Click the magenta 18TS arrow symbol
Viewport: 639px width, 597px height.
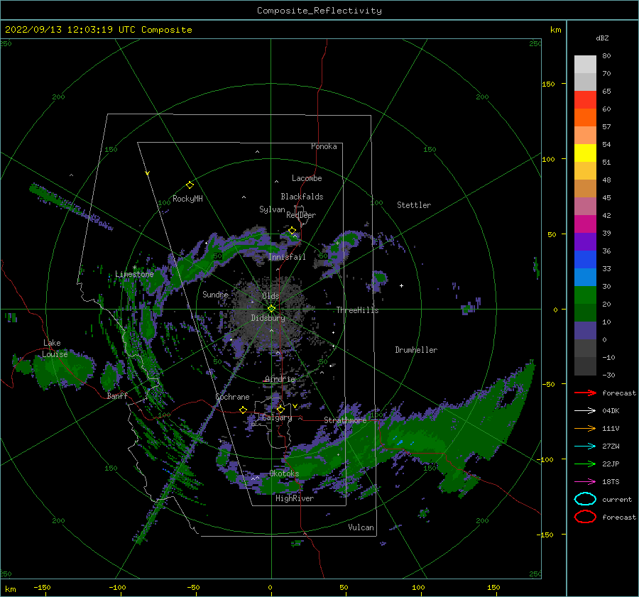coord(585,482)
